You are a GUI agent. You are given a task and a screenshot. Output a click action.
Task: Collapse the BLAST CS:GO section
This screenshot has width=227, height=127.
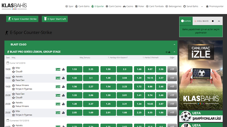174,44
